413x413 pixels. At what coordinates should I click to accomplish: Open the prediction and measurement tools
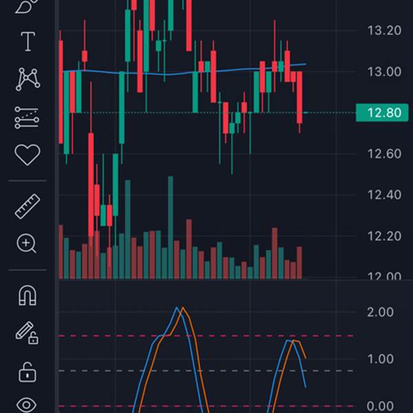point(27,118)
